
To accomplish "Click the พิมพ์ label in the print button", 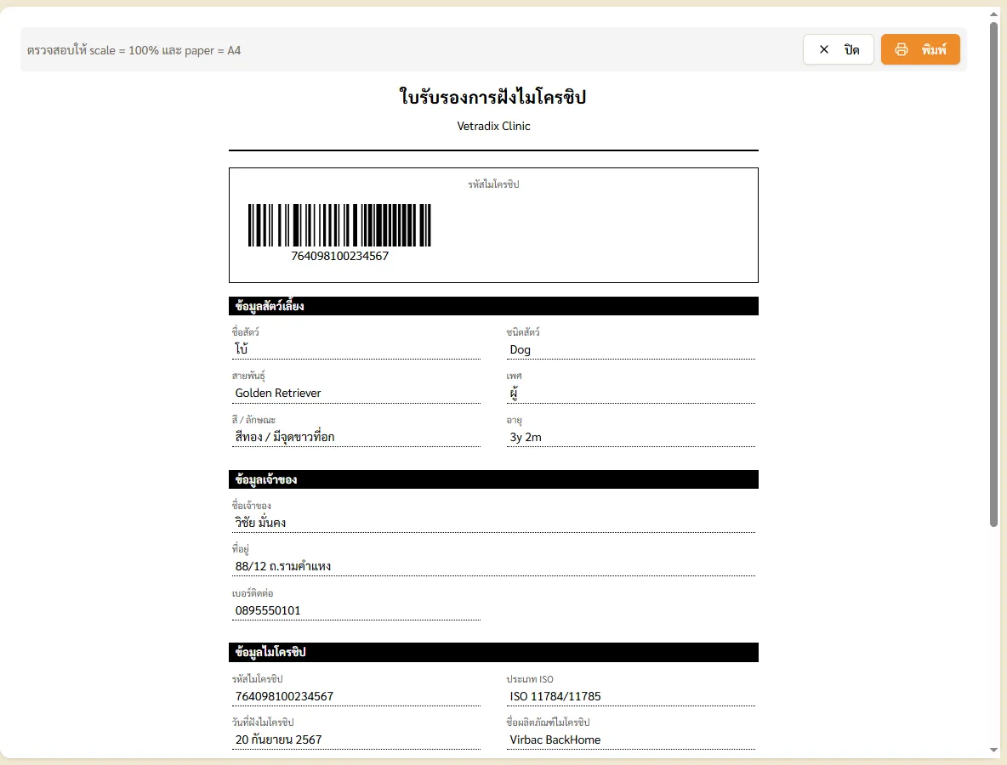I will (x=934, y=49).
